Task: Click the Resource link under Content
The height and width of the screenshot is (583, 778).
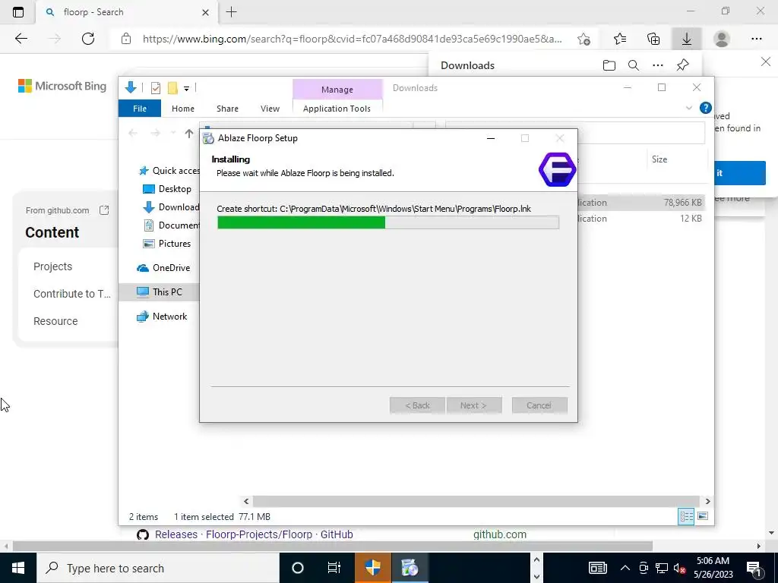Action: [x=55, y=321]
